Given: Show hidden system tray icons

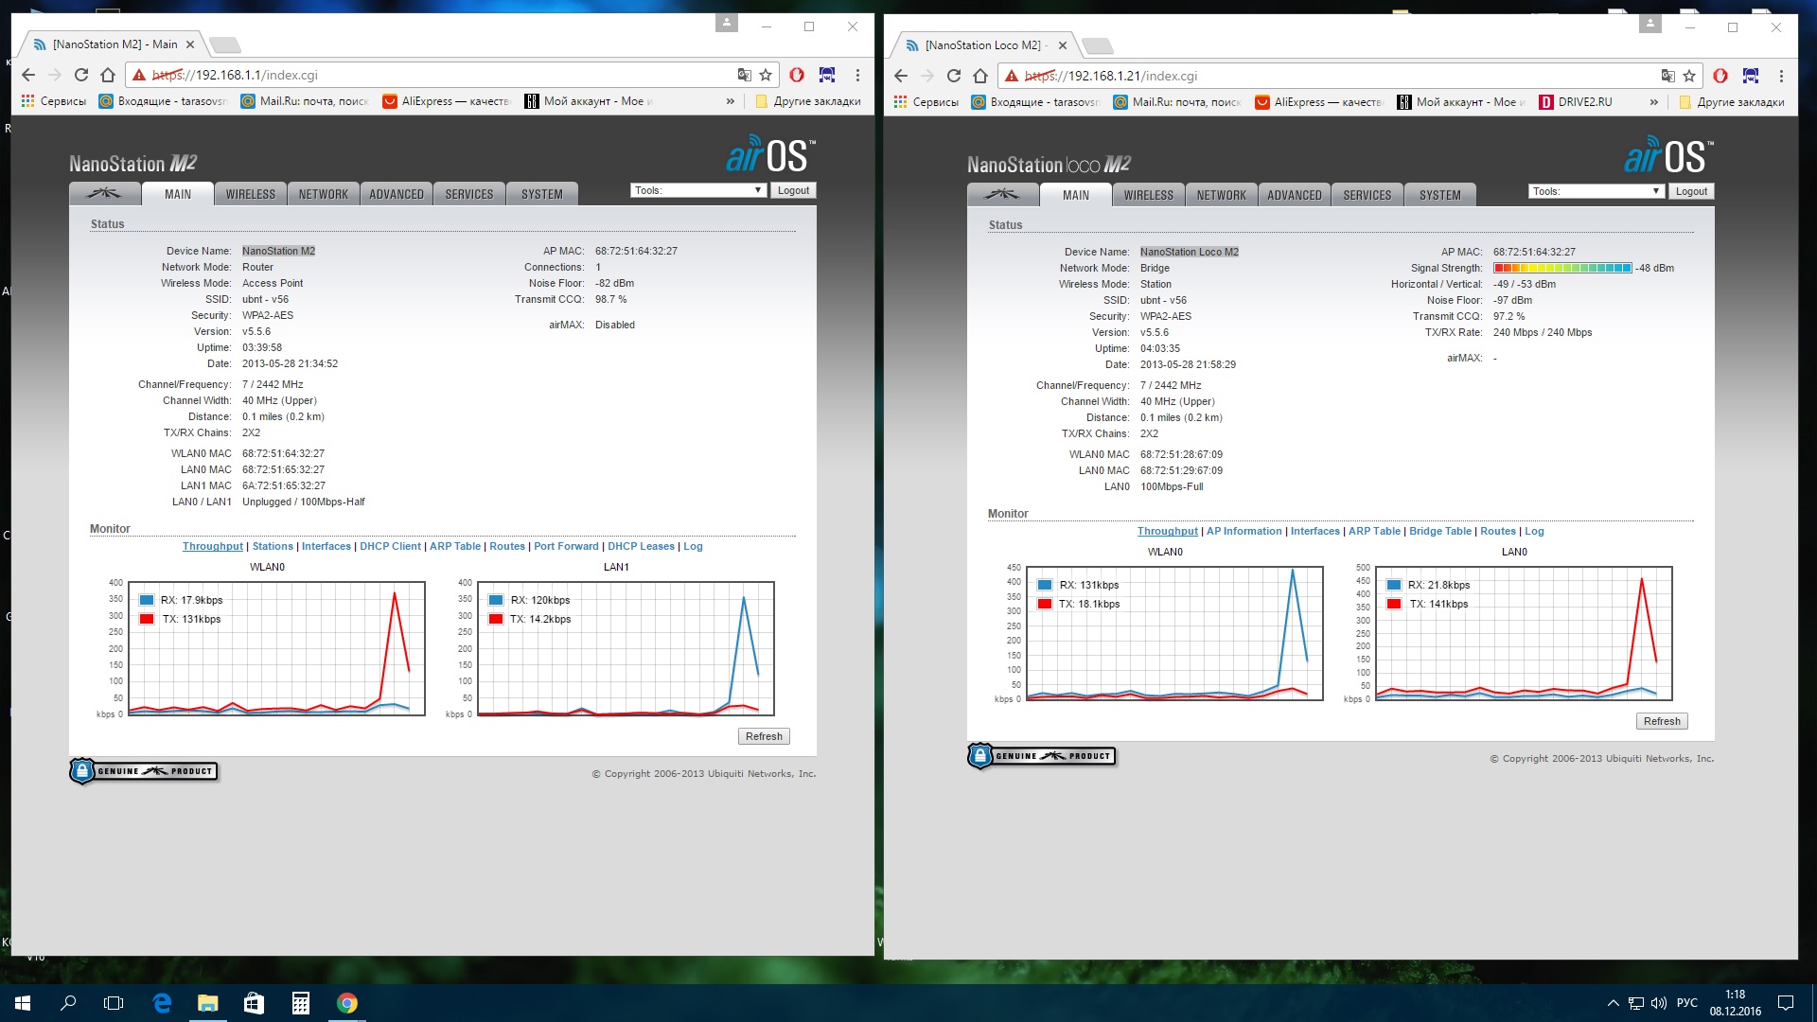Looking at the screenshot, I should coord(1613,1003).
